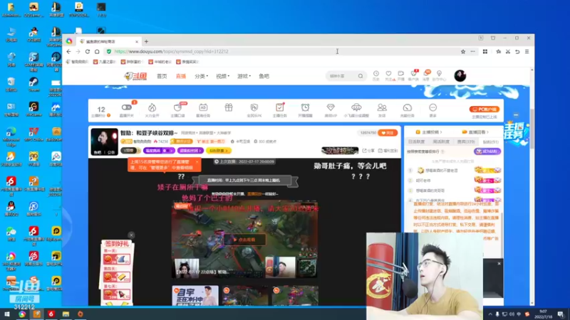Expand the 游戏 games dropdown
570x320 pixels.
(x=244, y=76)
